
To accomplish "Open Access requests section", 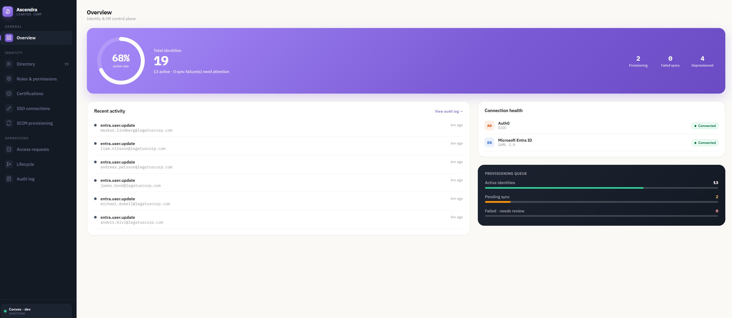I will (36, 149).
